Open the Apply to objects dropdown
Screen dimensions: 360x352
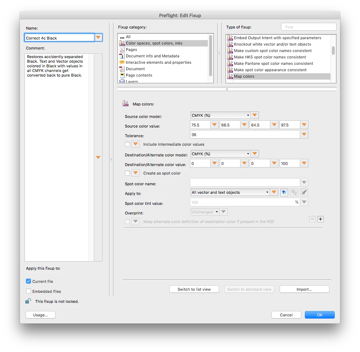click(230, 192)
